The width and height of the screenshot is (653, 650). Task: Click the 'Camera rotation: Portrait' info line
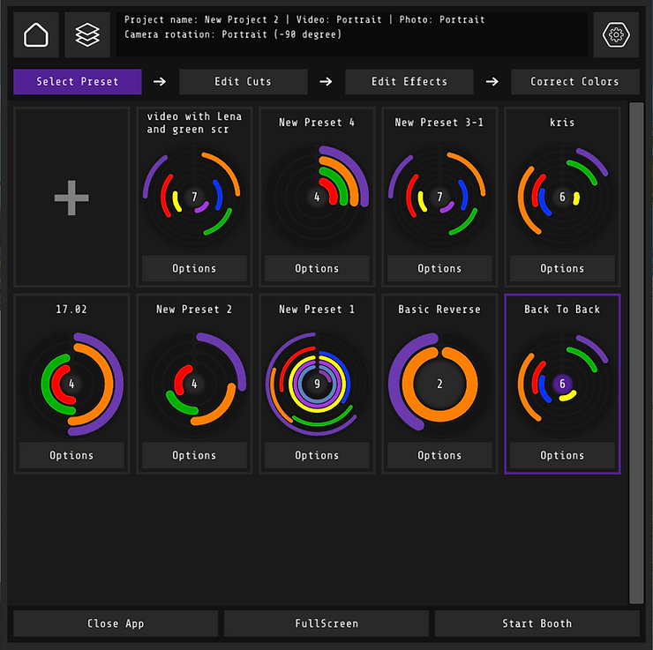[x=233, y=34]
